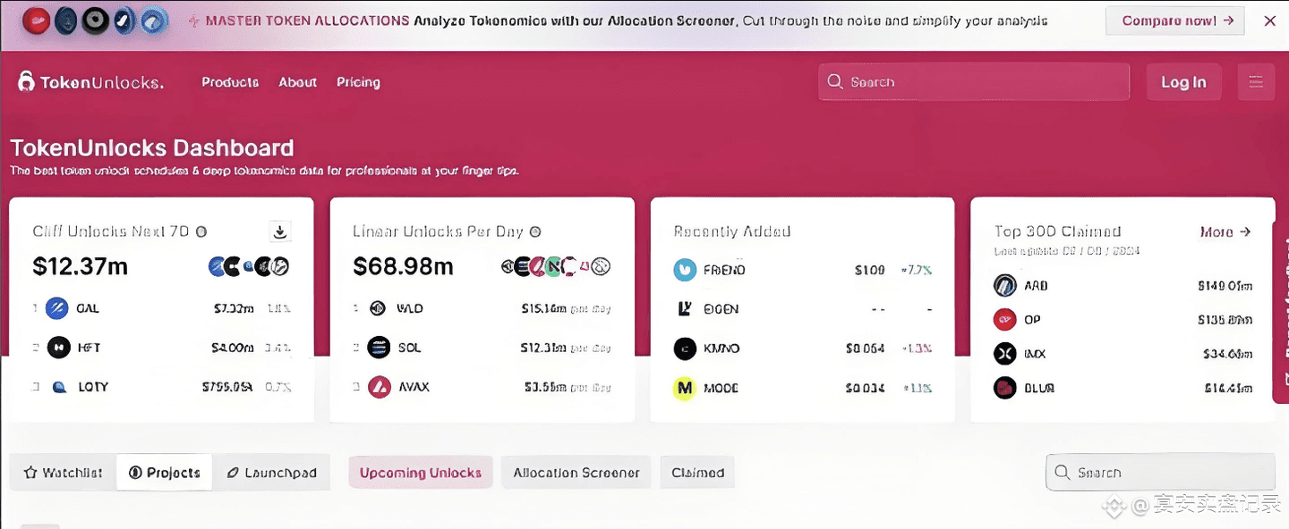The width and height of the screenshot is (1289, 529).
Task: Click the info icon beside Linear Unlocks Per Day
Action: point(535,231)
